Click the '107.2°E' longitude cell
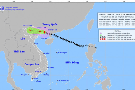The image size is (135, 90). [x=114, y=23]
